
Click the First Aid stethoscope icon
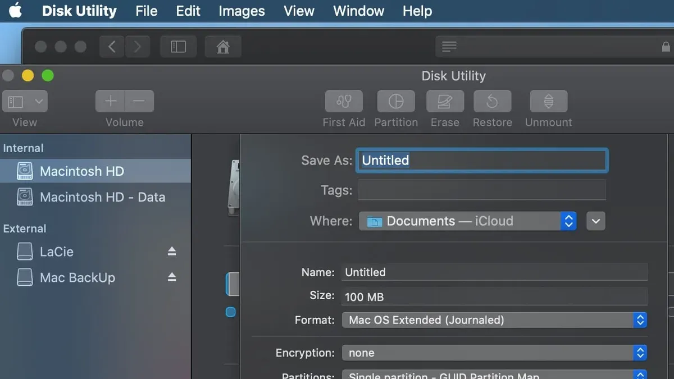coord(344,102)
